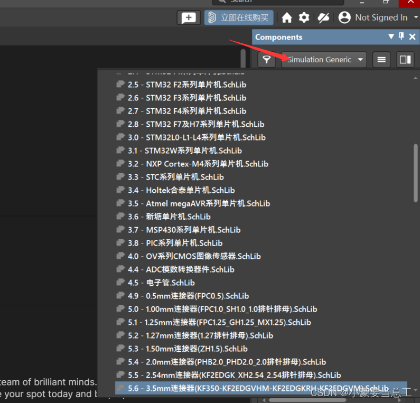This screenshot has width=420, height=403.
Task: Click the 立即在线购买 button
Action: pos(239,18)
